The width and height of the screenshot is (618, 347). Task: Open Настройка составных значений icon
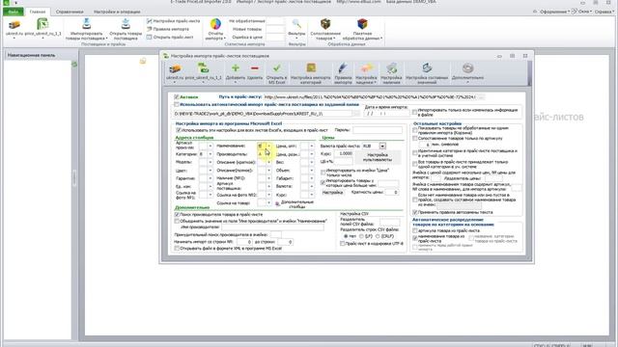point(427,68)
